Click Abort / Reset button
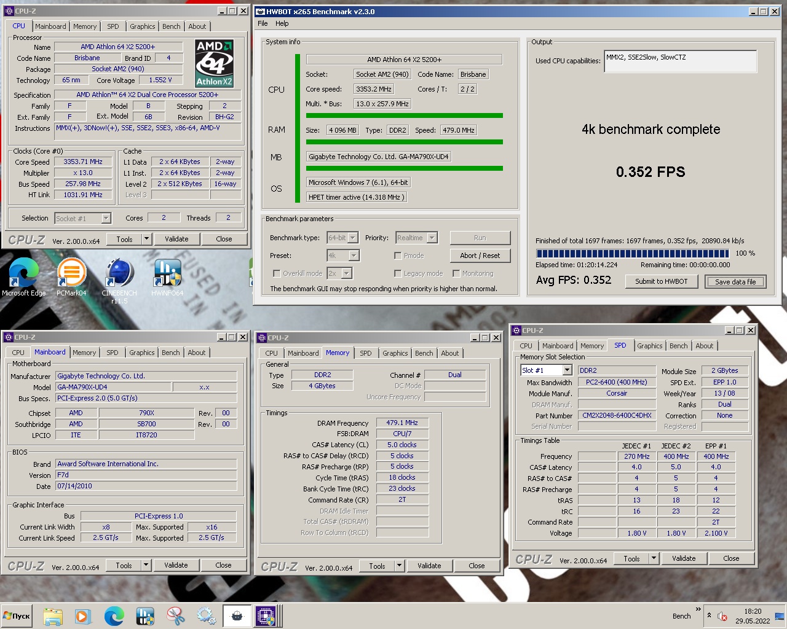Image resolution: width=787 pixels, height=629 pixels. [480, 256]
